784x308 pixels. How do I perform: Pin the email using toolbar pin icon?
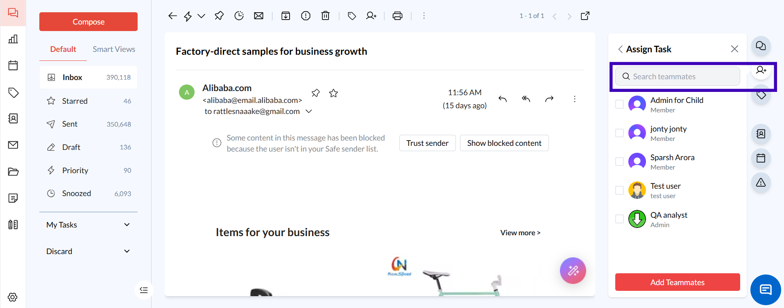(x=219, y=16)
